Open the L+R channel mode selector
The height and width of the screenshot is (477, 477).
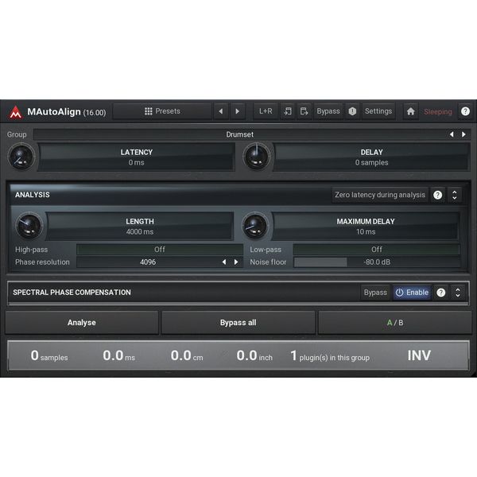click(266, 111)
